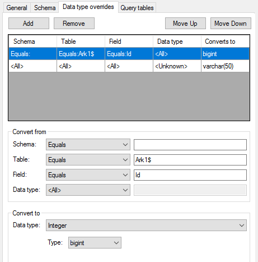
Task: Select the Data type overrides tab
Action: pos(88,7)
